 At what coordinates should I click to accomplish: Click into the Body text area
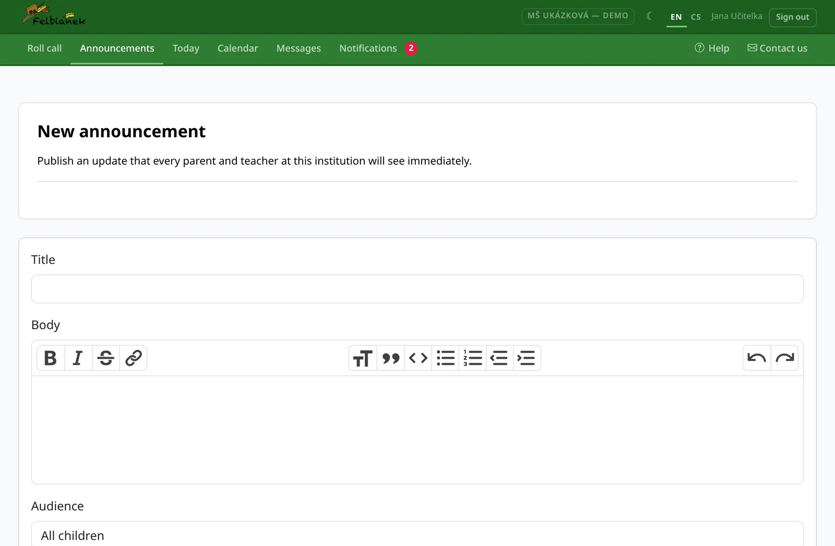[x=417, y=430]
